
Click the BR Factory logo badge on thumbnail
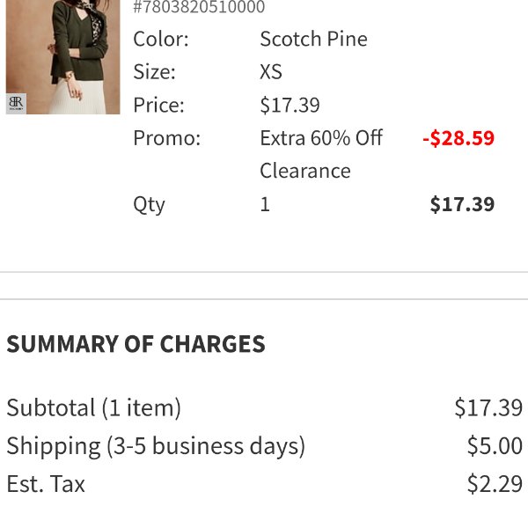pos(16,103)
